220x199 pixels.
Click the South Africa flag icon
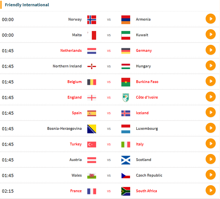pos(126,191)
